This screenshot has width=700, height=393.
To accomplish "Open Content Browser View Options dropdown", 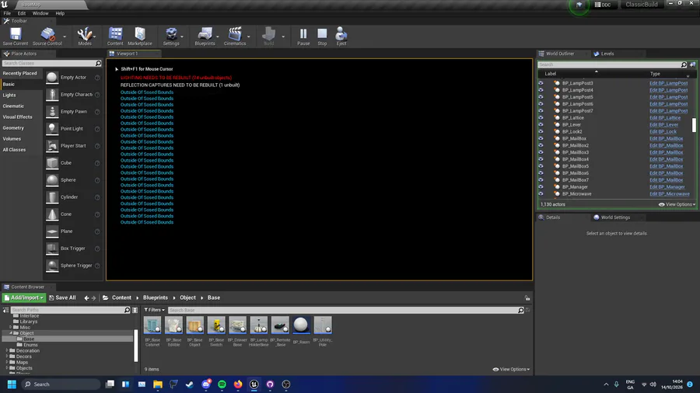I will click(511, 369).
